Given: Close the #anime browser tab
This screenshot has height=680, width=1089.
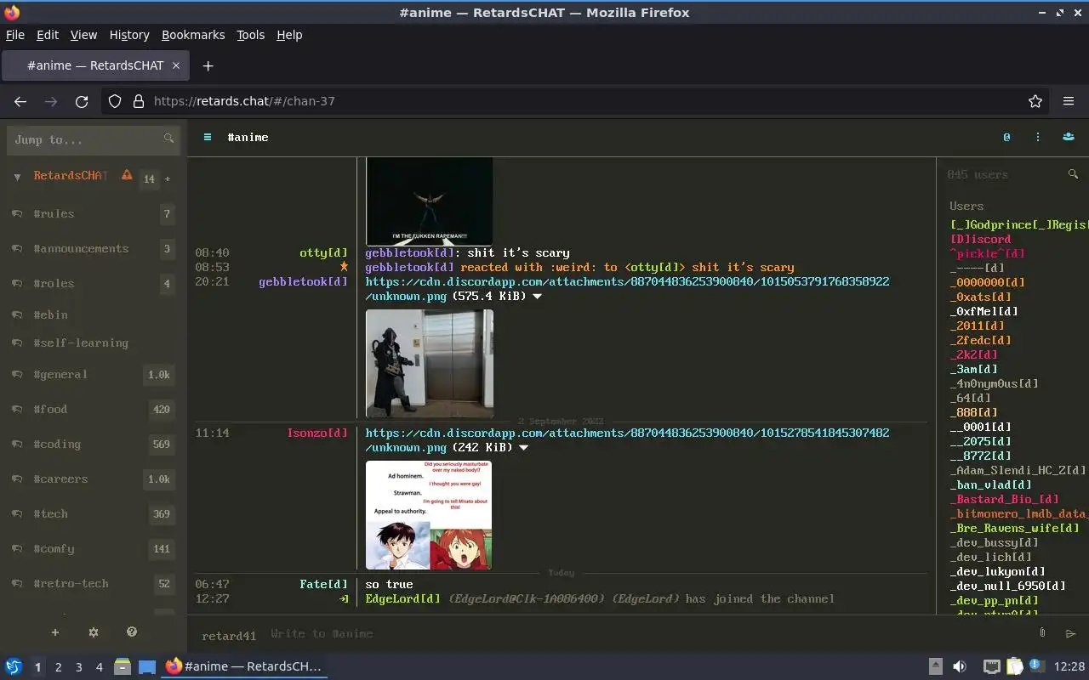Looking at the screenshot, I should (176, 65).
